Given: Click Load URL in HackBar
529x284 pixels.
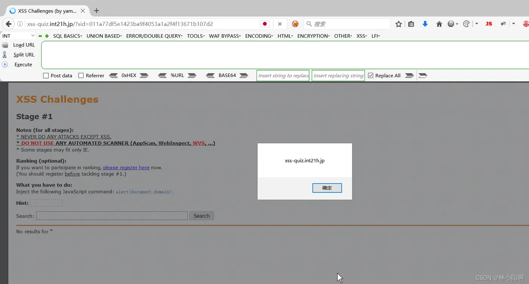Looking at the screenshot, I should coord(24,45).
